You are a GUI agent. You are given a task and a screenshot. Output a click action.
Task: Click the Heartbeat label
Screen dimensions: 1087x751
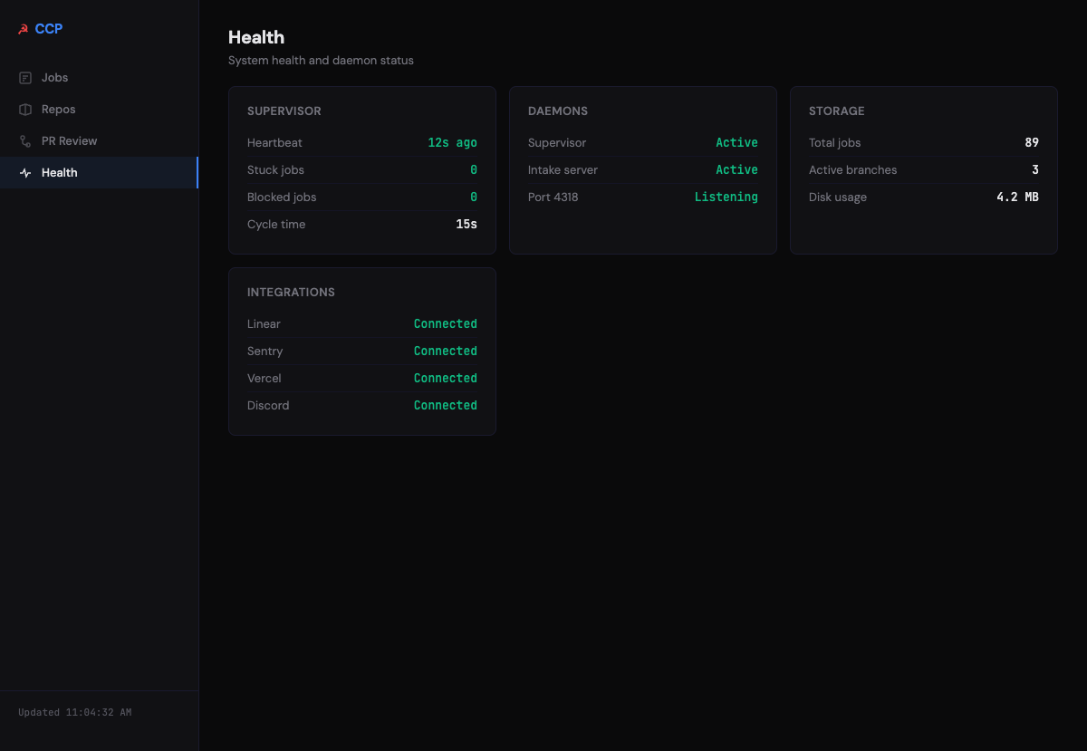(x=274, y=143)
